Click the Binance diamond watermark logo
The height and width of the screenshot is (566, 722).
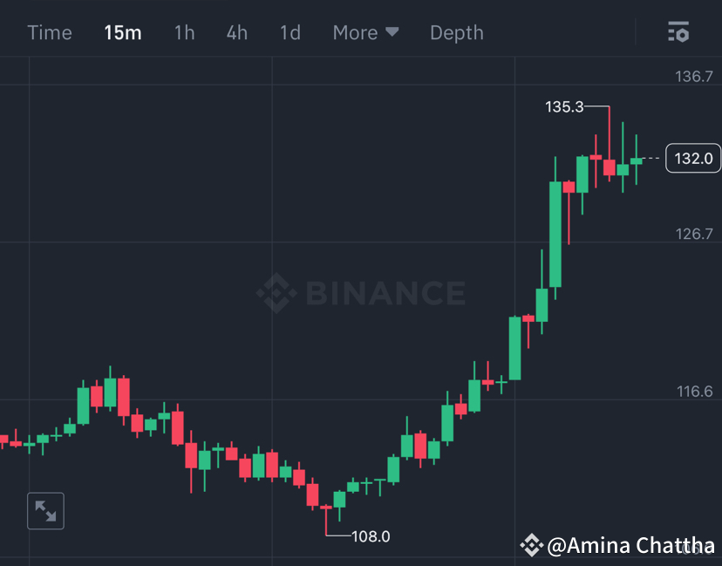coord(275,294)
